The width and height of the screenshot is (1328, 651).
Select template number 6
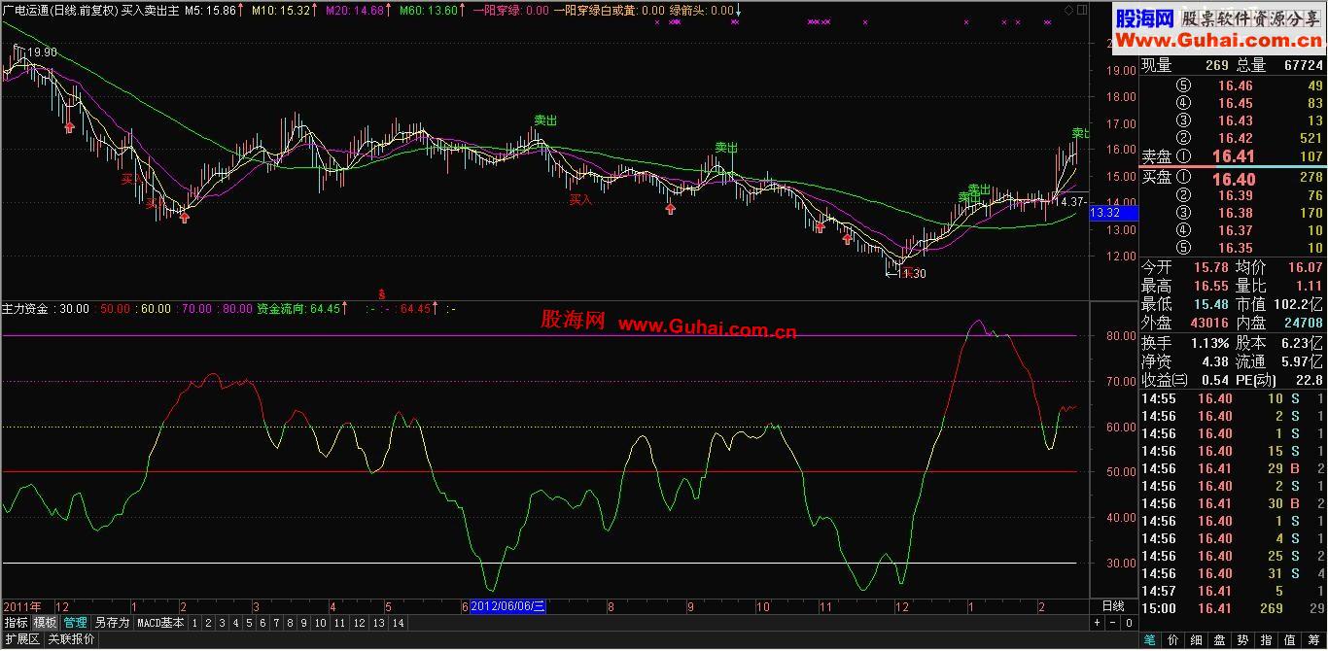262,623
